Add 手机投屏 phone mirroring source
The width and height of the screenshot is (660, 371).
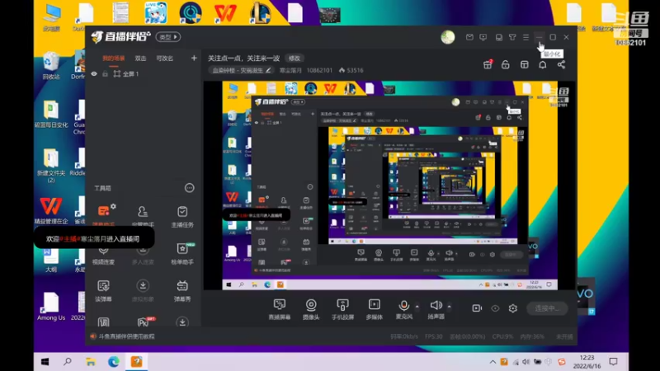[x=342, y=309]
